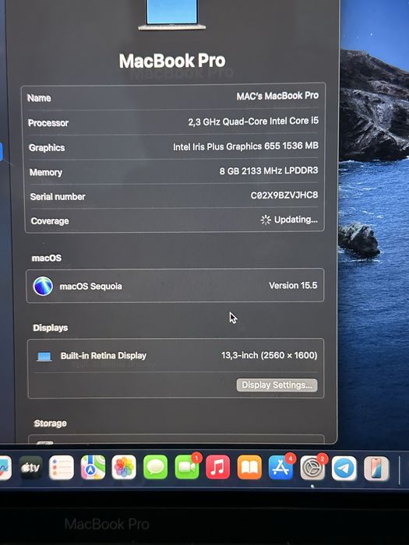The image size is (409, 545).
Task: Click the MacBook Pro title heading
Action: click(172, 61)
